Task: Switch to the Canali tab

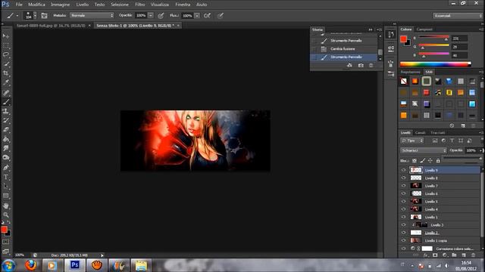Action: (x=420, y=133)
